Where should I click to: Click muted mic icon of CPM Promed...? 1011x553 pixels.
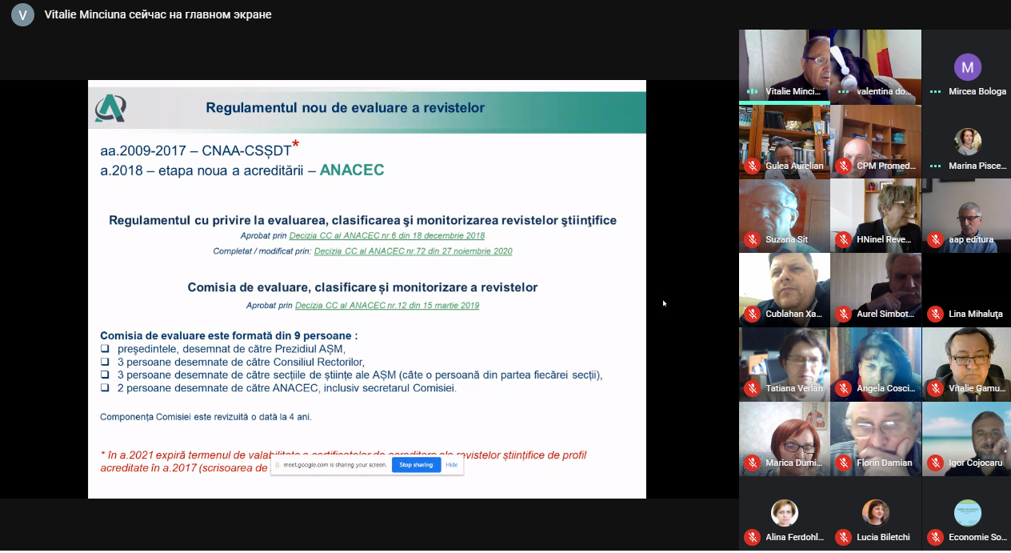coord(843,166)
